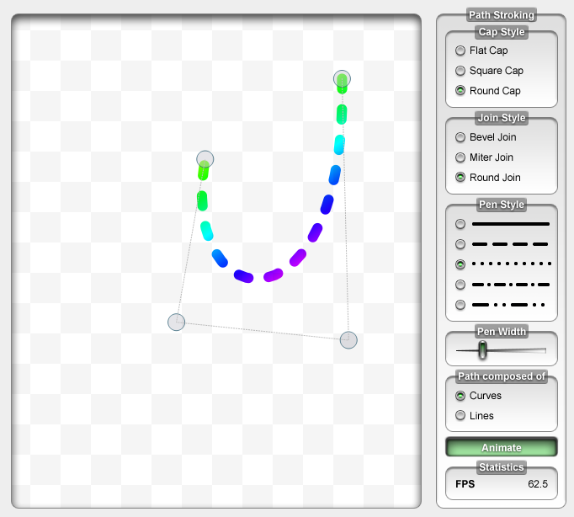
Task: Select the Flat Cap radio button
Action: pos(460,51)
